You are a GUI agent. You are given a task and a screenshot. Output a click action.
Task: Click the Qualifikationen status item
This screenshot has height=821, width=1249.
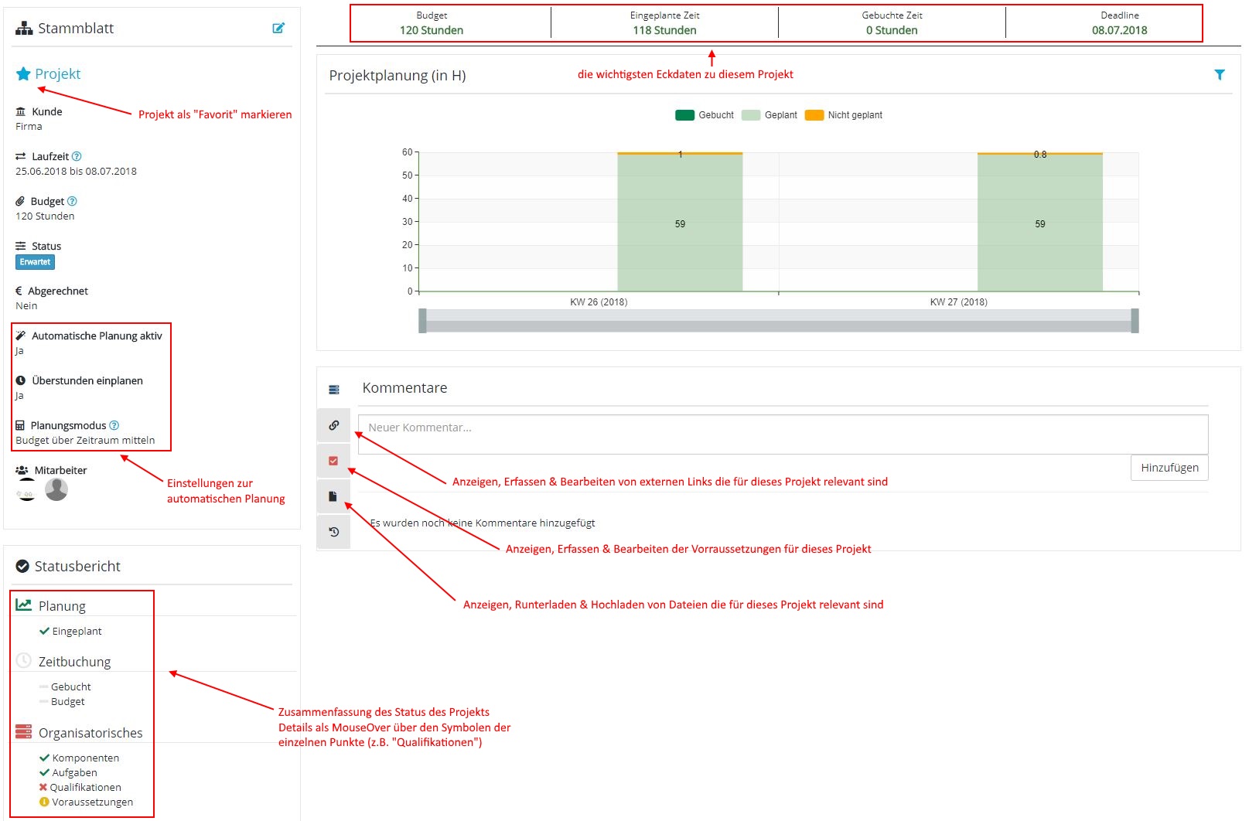(x=85, y=787)
